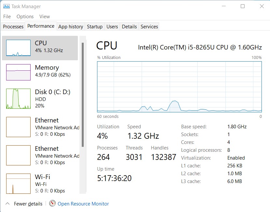Click the Resource Monitor gauge icon
The height and width of the screenshot is (212, 270).
coord(52,204)
